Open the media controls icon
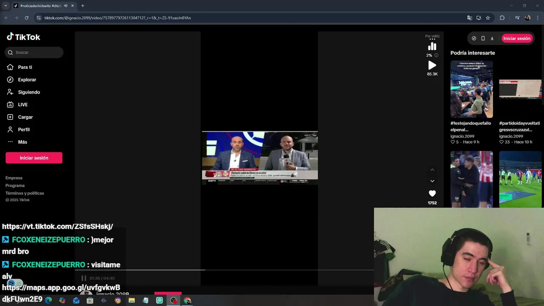Screen dimensions: 544x306 (x=517, y=18)
